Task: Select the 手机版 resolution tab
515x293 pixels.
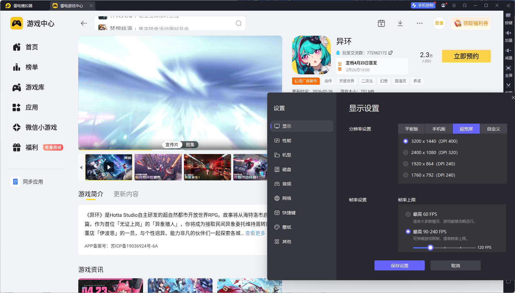Action: pyautogui.click(x=439, y=129)
